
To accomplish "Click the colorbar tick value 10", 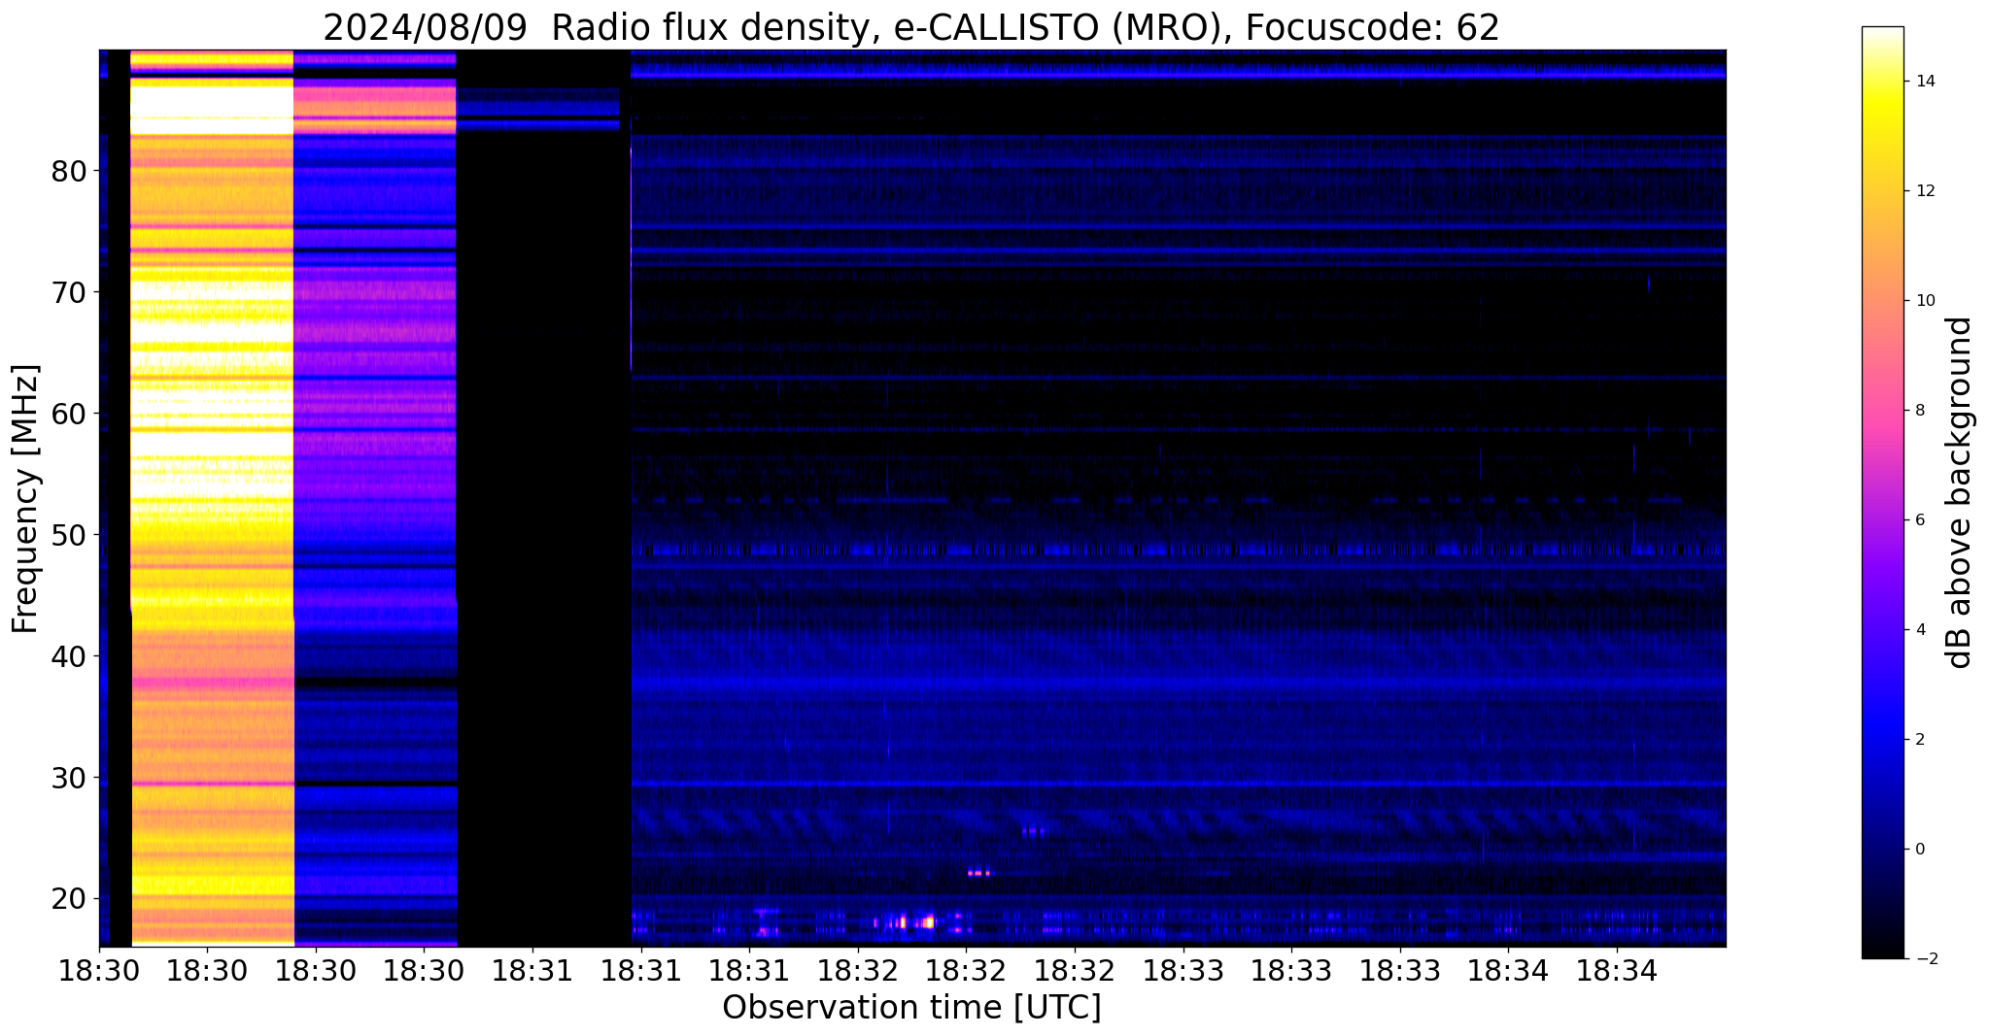I will [x=1925, y=301].
